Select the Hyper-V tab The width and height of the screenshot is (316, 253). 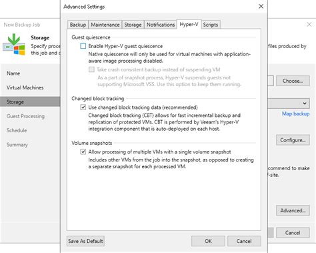pyautogui.click(x=189, y=24)
